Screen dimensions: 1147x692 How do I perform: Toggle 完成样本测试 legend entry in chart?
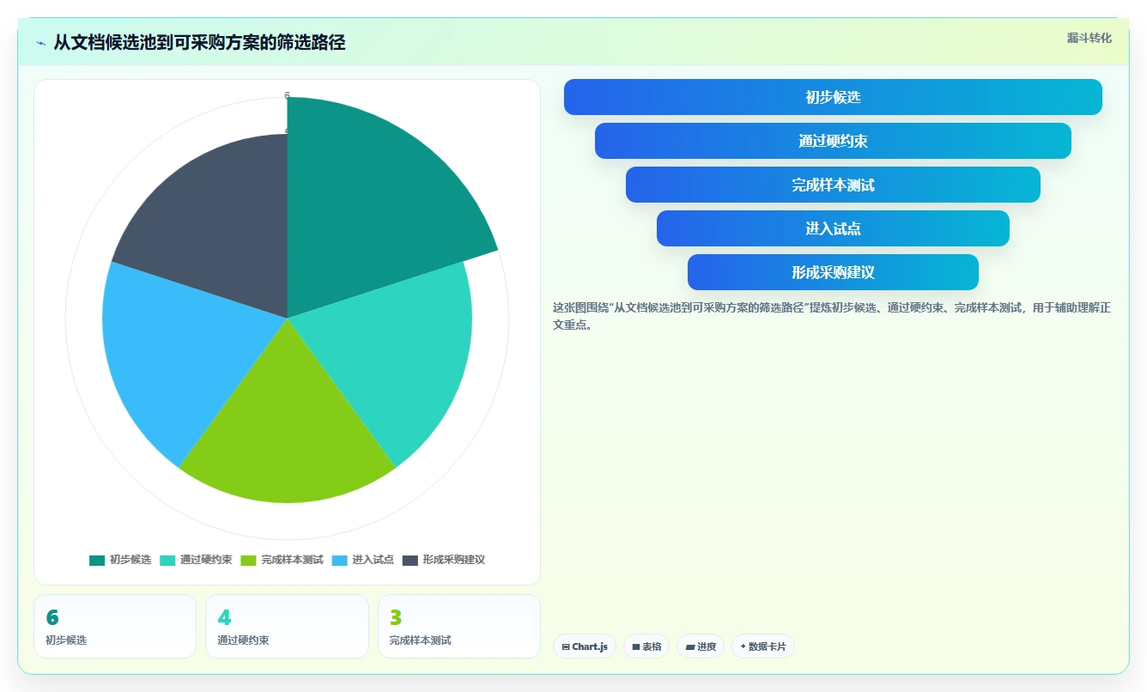click(x=282, y=560)
